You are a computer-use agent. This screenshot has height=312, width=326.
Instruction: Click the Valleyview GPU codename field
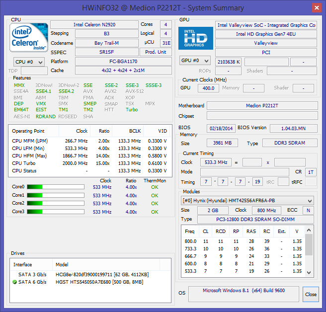pos(266,43)
